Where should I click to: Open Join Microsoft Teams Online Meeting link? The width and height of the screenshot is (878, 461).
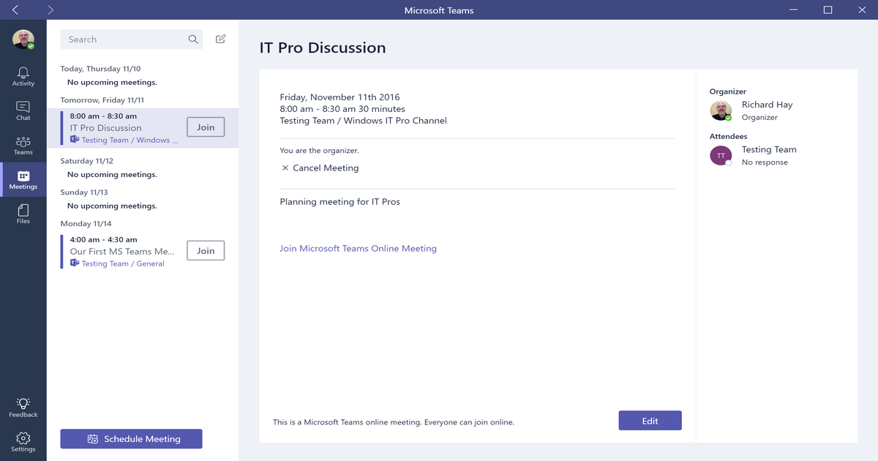pyautogui.click(x=358, y=248)
